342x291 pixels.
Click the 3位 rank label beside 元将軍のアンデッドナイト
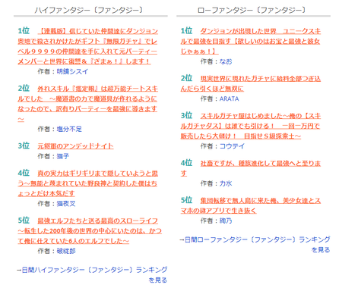[x=24, y=145]
